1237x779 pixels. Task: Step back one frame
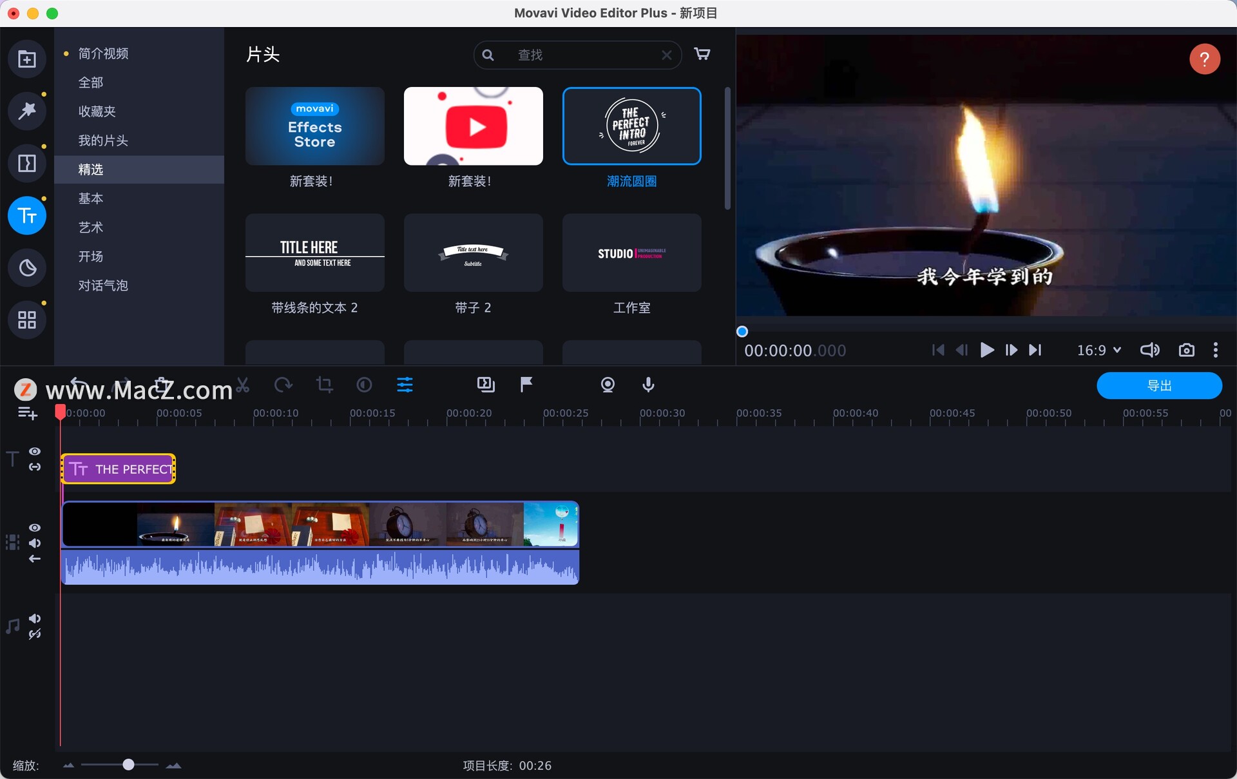click(962, 350)
